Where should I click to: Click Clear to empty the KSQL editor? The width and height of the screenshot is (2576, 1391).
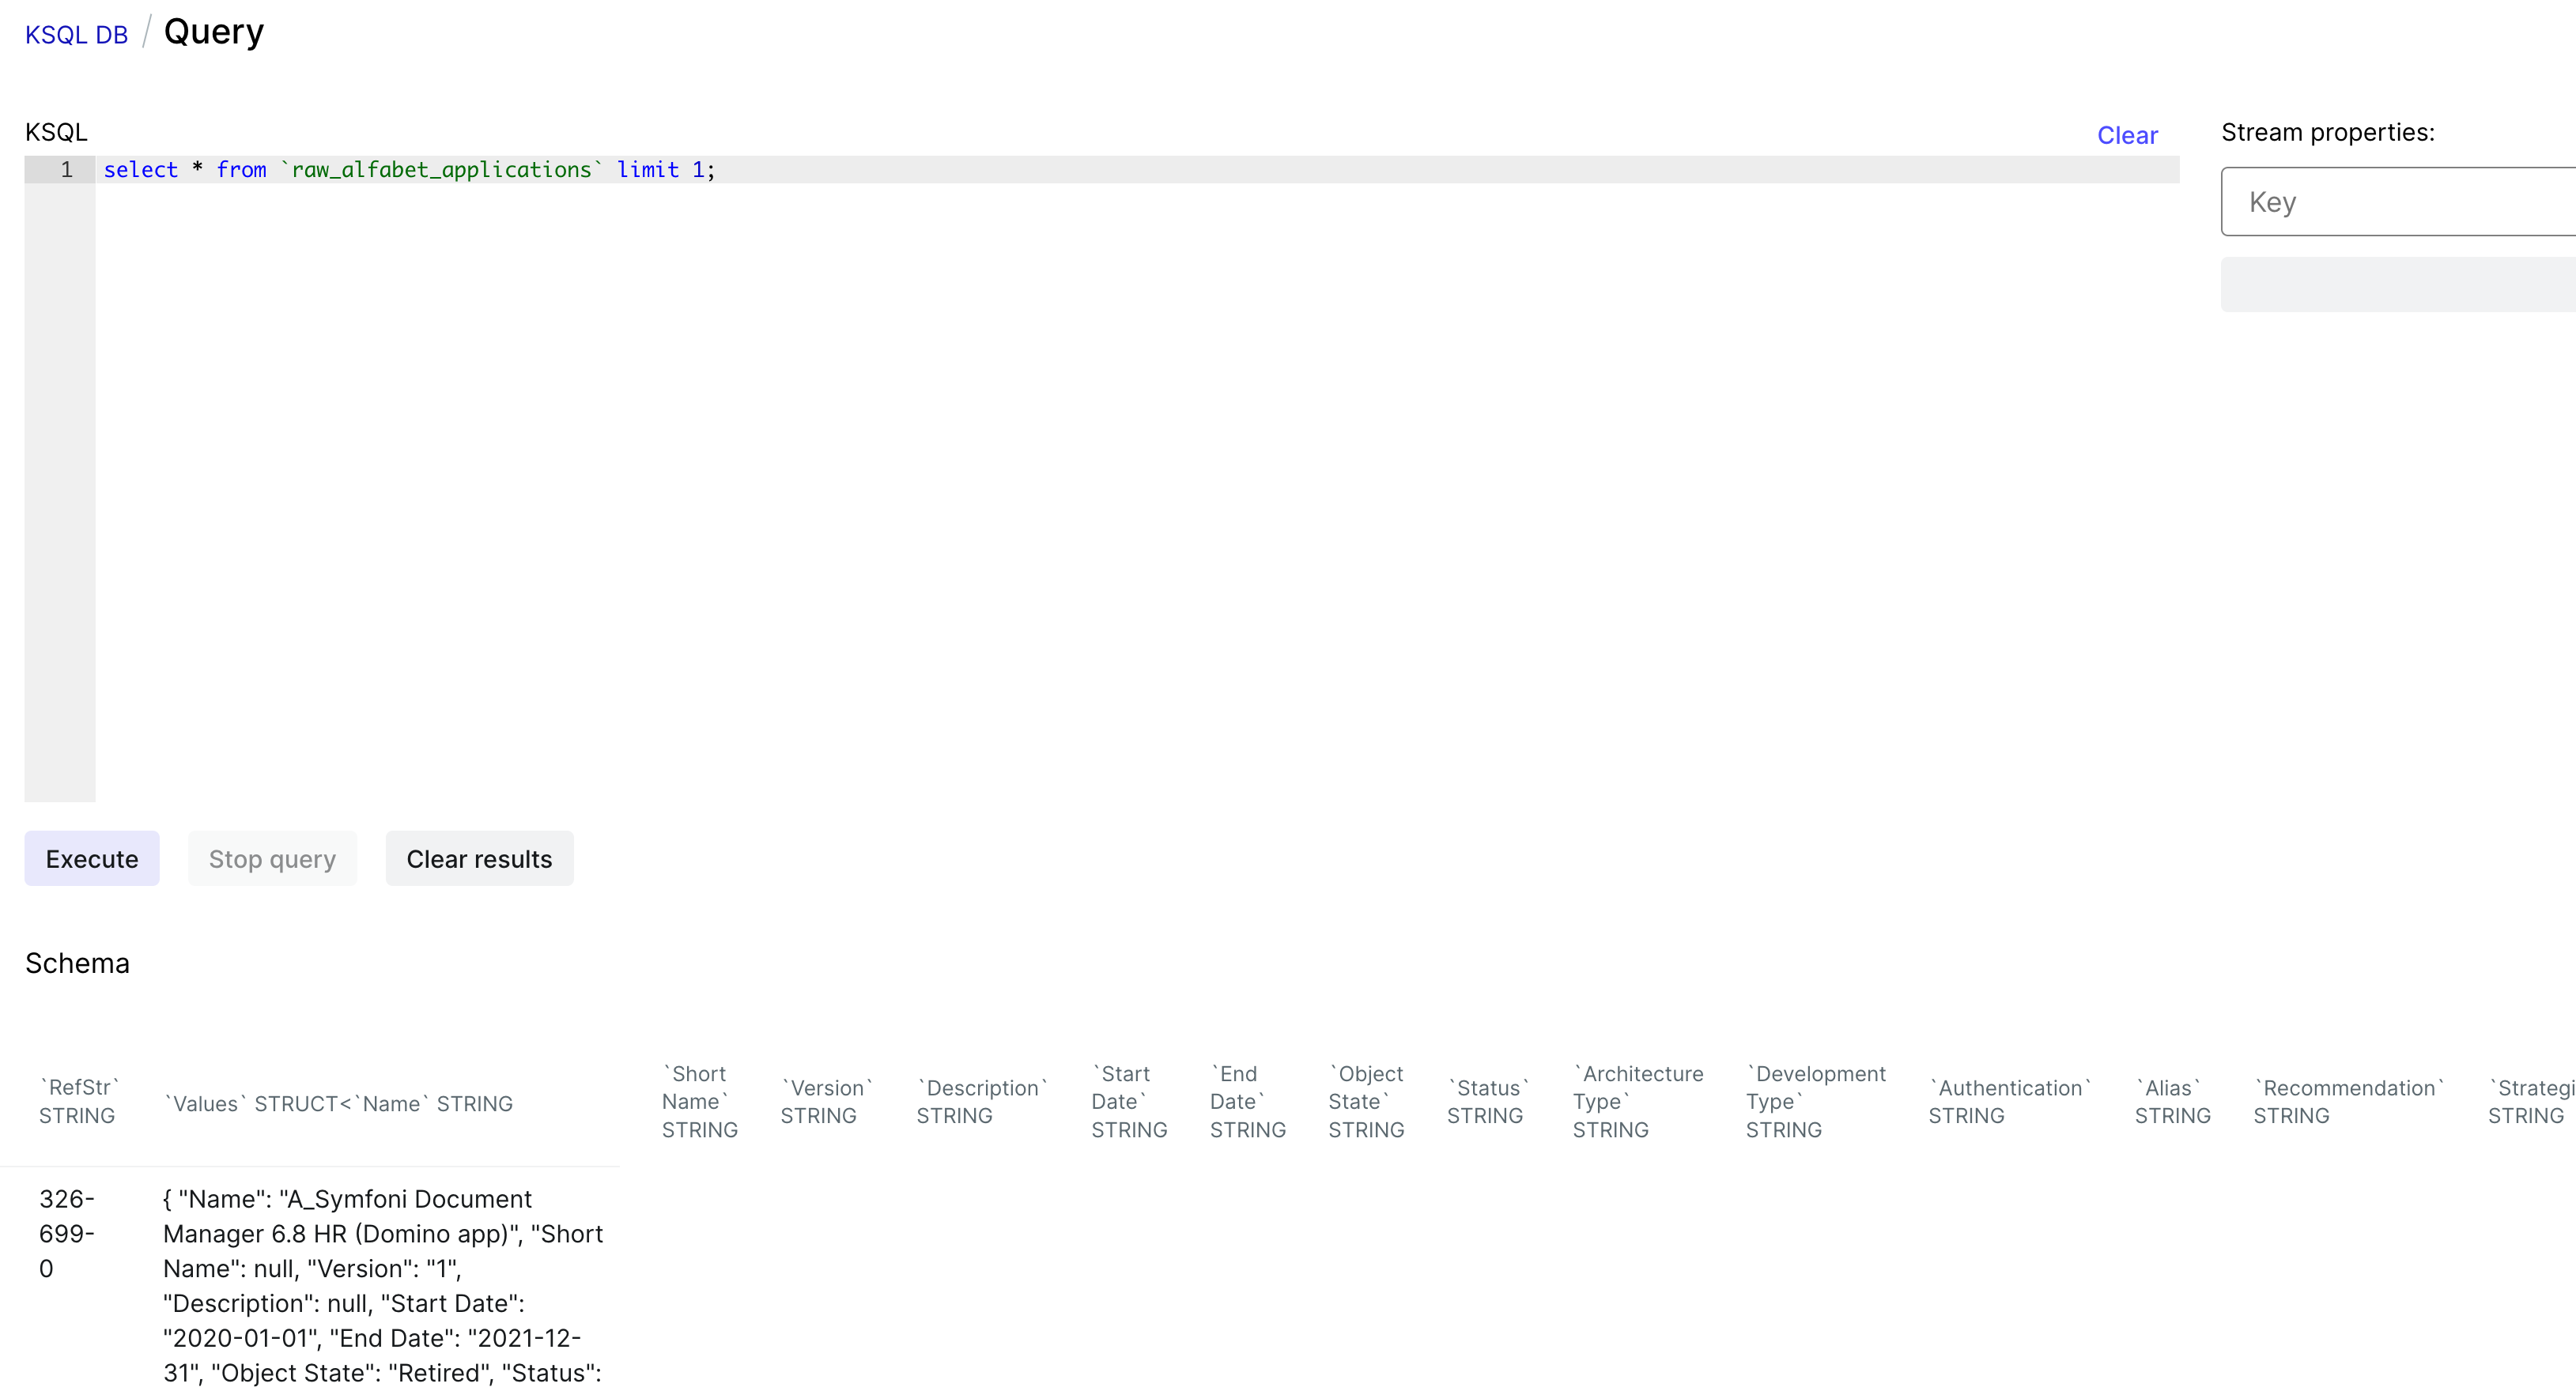coord(2127,135)
